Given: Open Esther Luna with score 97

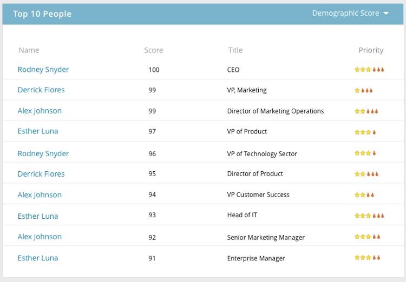Looking at the screenshot, I should (38, 131).
